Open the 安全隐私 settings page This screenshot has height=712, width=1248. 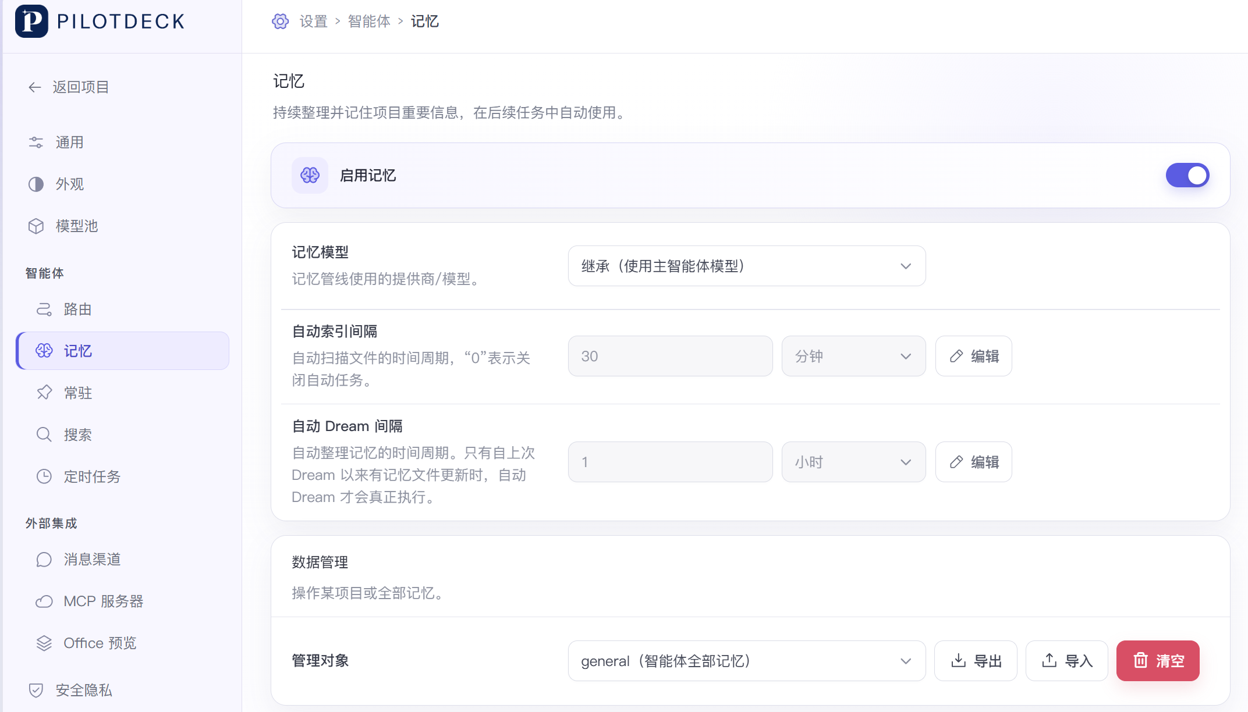coord(122,690)
